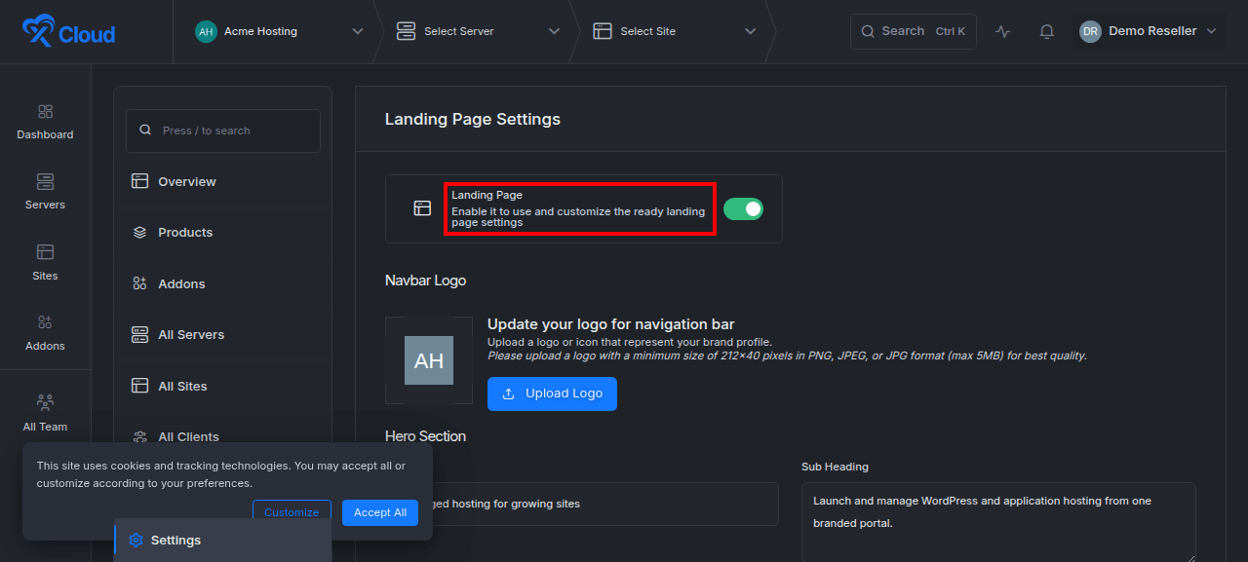Click the Sites icon in left rail
Image resolution: width=1248 pixels, height=562 pixels.
click(45, 252)
